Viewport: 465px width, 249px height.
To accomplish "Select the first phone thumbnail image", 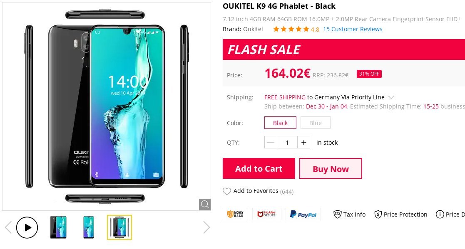I will 58,227.
